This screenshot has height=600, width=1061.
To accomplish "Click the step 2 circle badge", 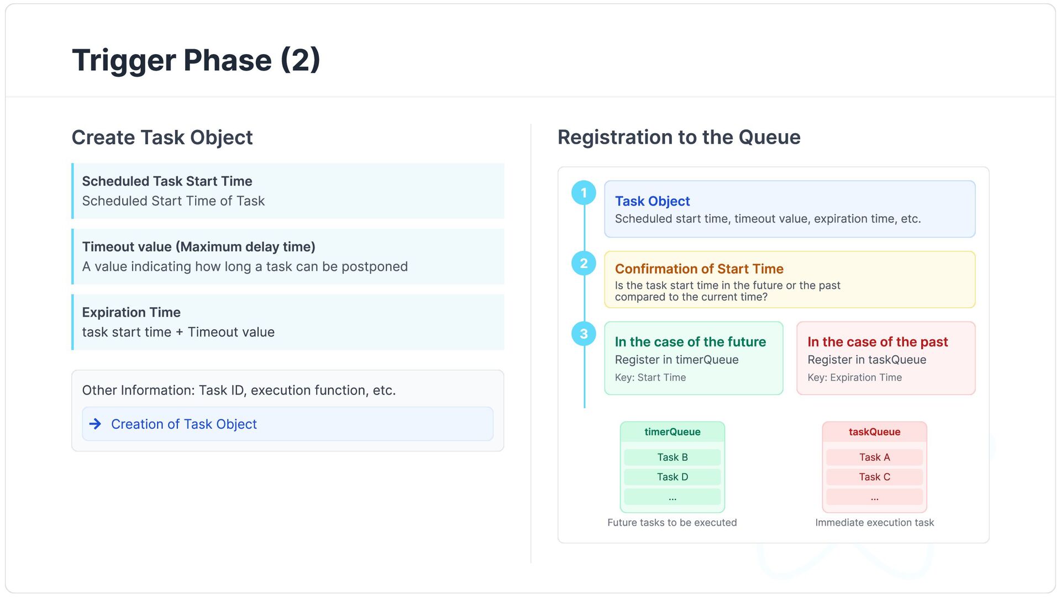I will coord(584,264).
